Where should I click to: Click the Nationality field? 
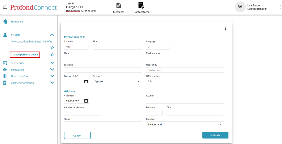(x=185, y=70)
